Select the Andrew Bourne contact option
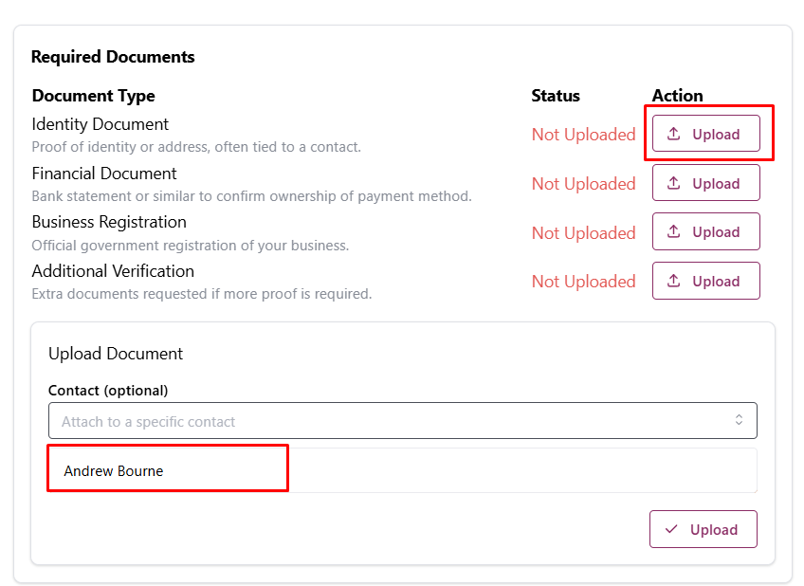The height and width of the screenshot is (586, 804). click(114, 470)
